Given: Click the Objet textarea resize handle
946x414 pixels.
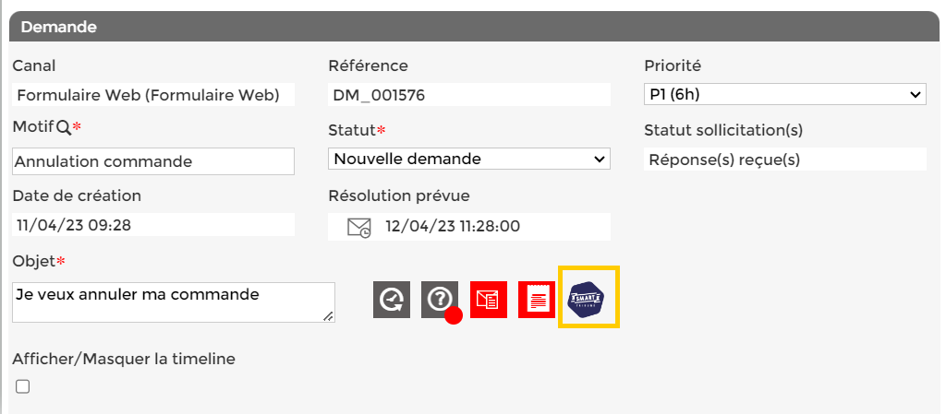Looking at the screenshot, I should tap(328, 316).
